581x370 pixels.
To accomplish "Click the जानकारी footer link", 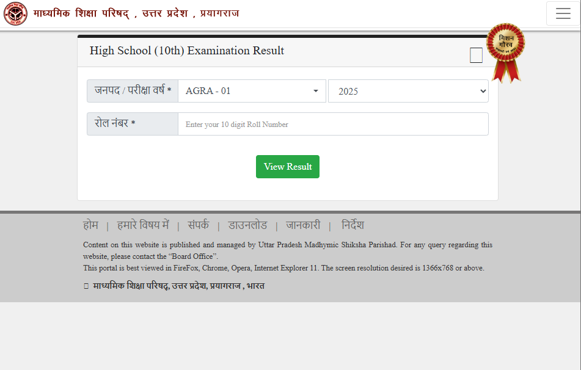I will (x=303, y=225).
